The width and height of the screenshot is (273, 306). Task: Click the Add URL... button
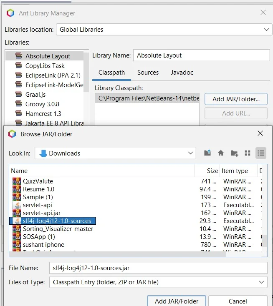[x=236, y=113]
